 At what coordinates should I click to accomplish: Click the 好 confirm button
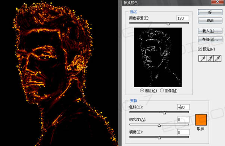[210, 12]
